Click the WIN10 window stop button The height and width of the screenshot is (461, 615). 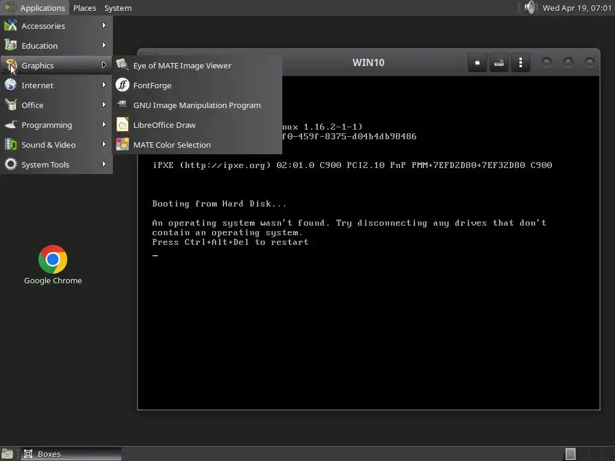coord(477,62)
